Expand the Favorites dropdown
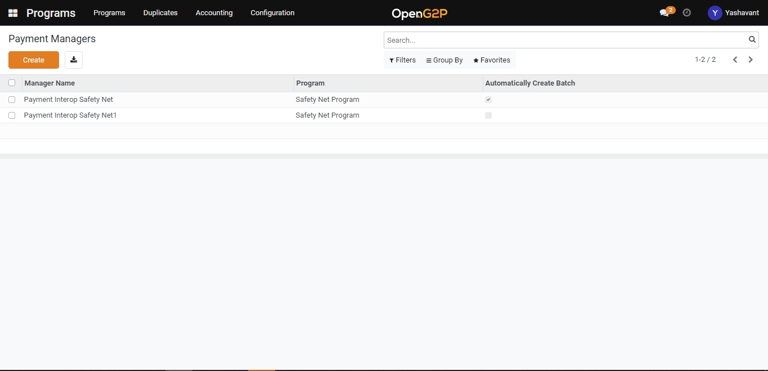Screen dimensions: 768x371 [492, 60]
